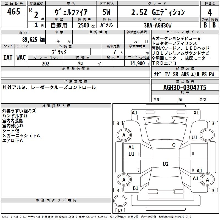The height and width of the screenshot is (220, 220).
Task: Select the mileage 89,625 km
Action: [34, 39]
